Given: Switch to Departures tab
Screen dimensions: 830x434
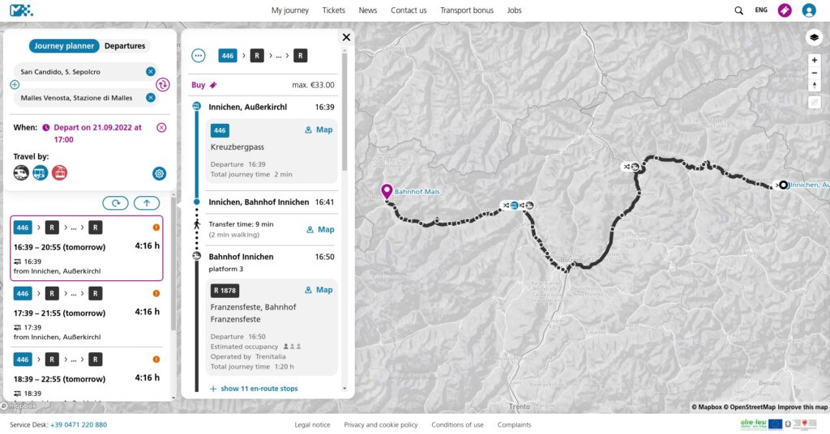Looking at the screenshot, I should [x=125, y=46].
